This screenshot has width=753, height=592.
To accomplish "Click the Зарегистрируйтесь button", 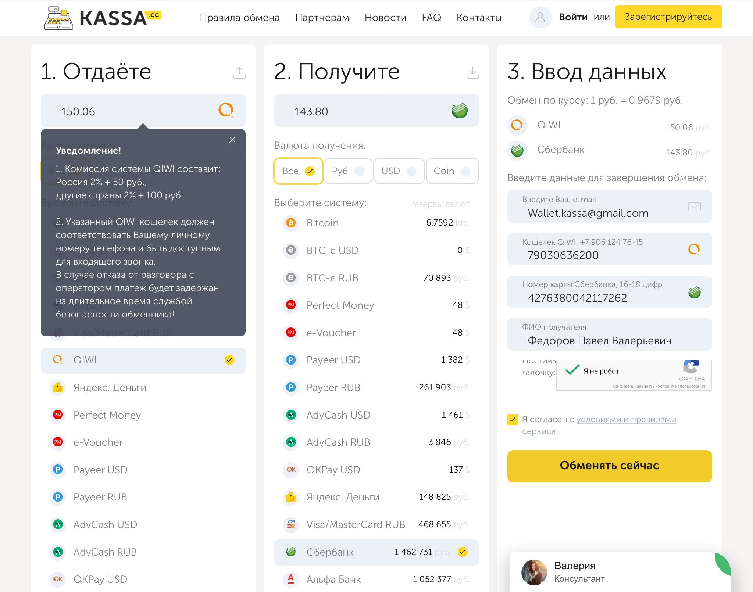I will [668, 17].
